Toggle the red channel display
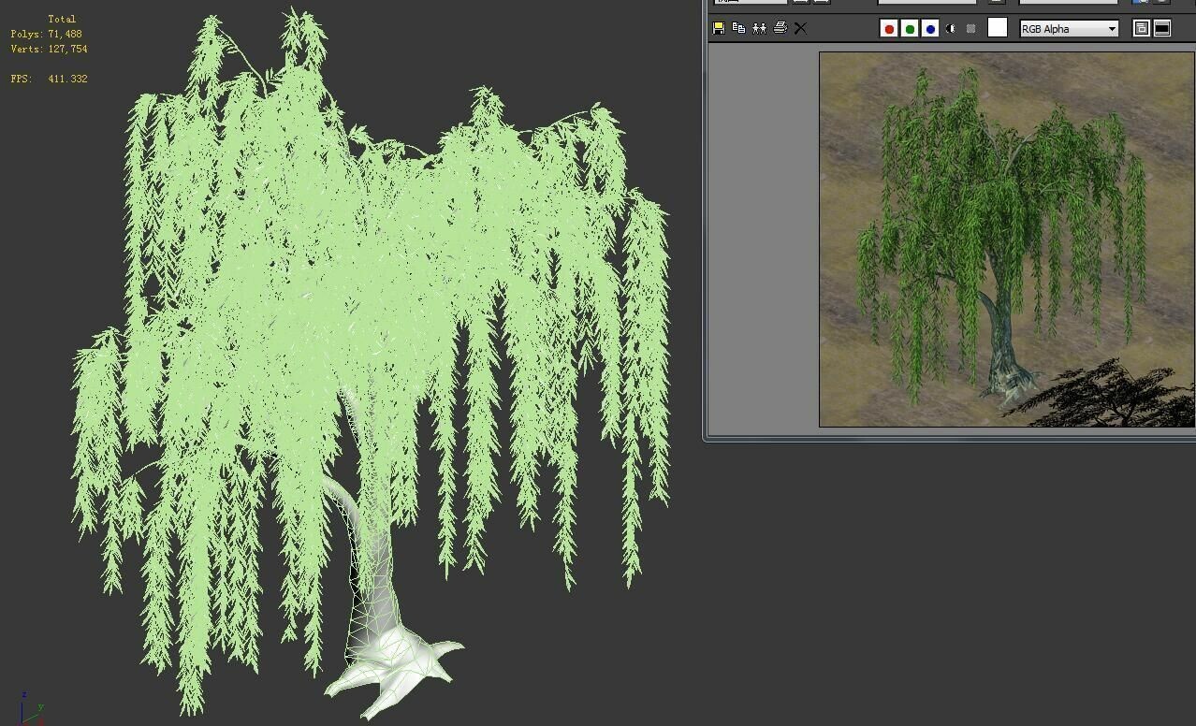This screenshot has height=726, width=1196. tap(888, 28)
